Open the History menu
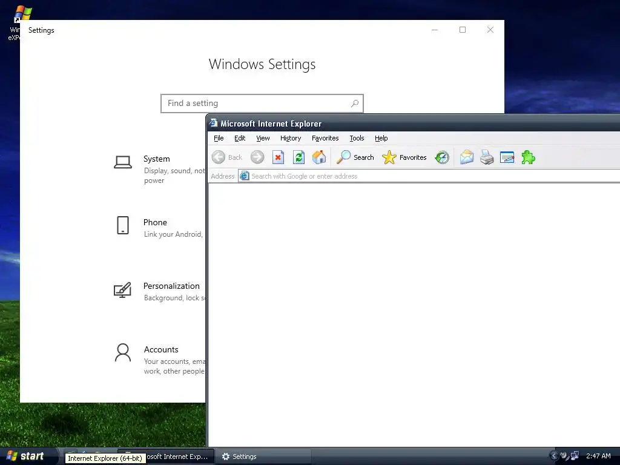Viewport: 620px width, 465px height. (291, 138)
